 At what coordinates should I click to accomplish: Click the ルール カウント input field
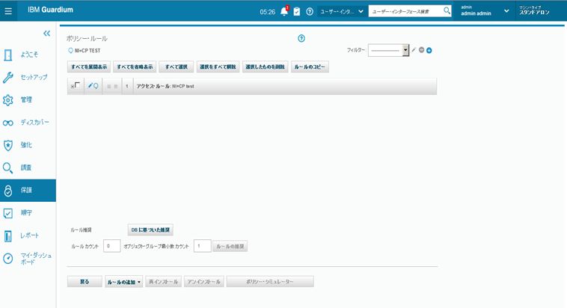coord(111,246)
